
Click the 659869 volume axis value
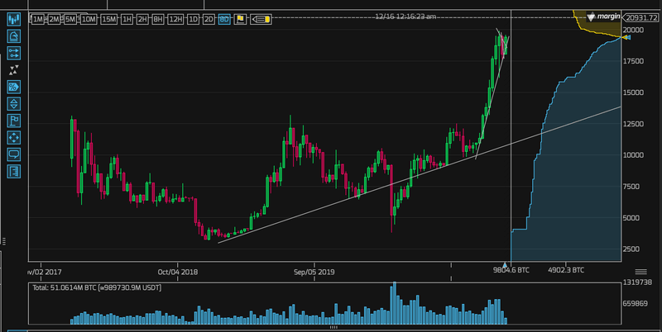point(636,303)
